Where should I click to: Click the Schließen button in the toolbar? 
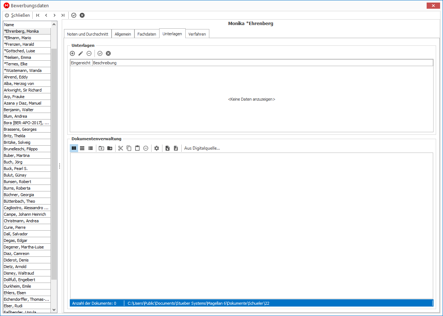point(17,15)
